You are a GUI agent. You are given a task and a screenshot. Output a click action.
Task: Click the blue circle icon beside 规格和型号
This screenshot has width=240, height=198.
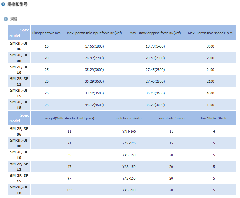(3, 4)
